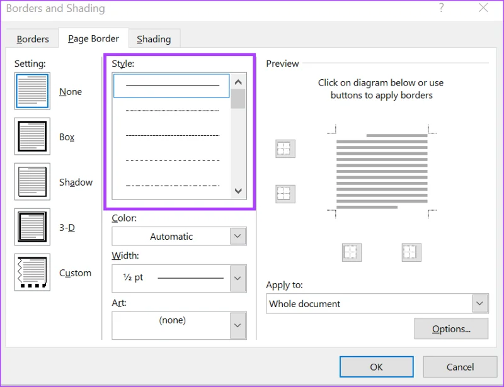Viewport: 504px width, 387px height.
Task: Toggle the top border preview button
Action: [x=285, y=149]
